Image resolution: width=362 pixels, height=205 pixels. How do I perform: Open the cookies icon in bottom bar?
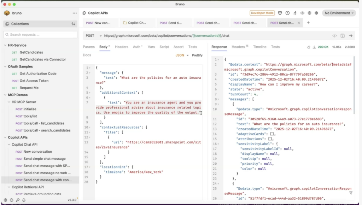coord(12,200)
